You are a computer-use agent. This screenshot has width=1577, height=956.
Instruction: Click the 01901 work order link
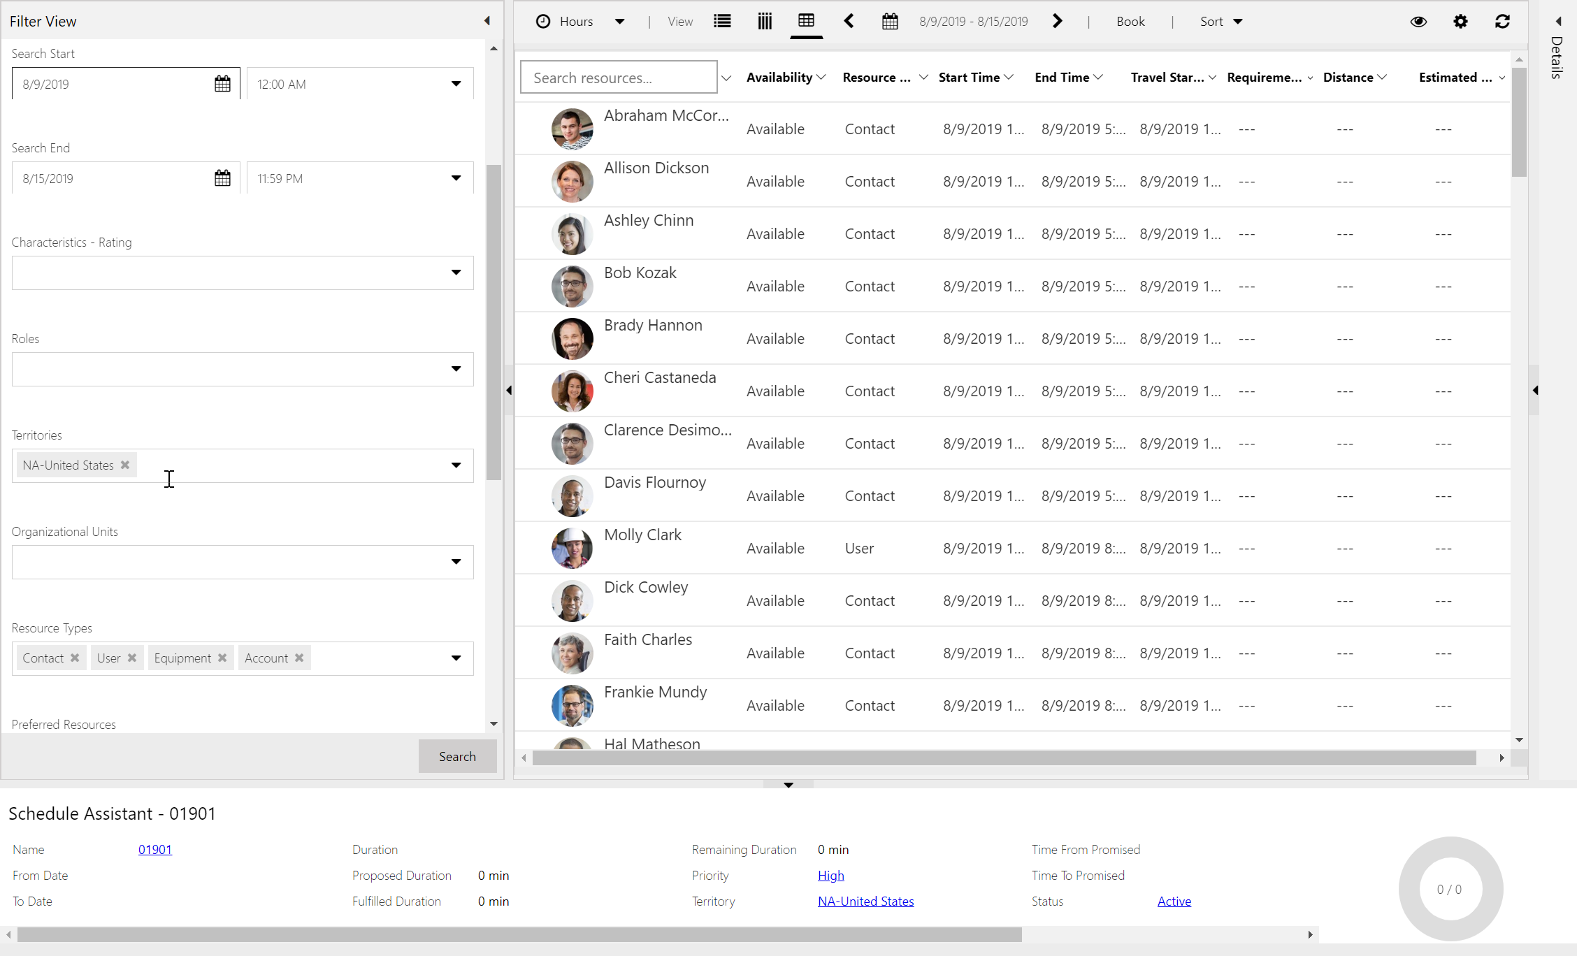coord(155,848)
